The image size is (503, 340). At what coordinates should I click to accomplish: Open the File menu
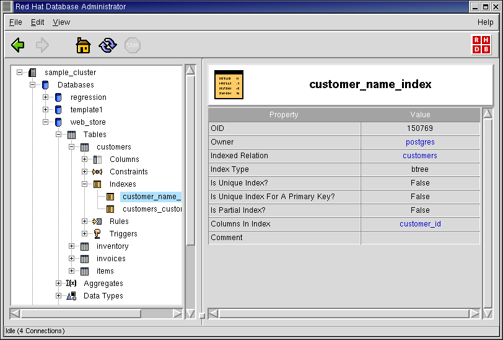point(15,22)
